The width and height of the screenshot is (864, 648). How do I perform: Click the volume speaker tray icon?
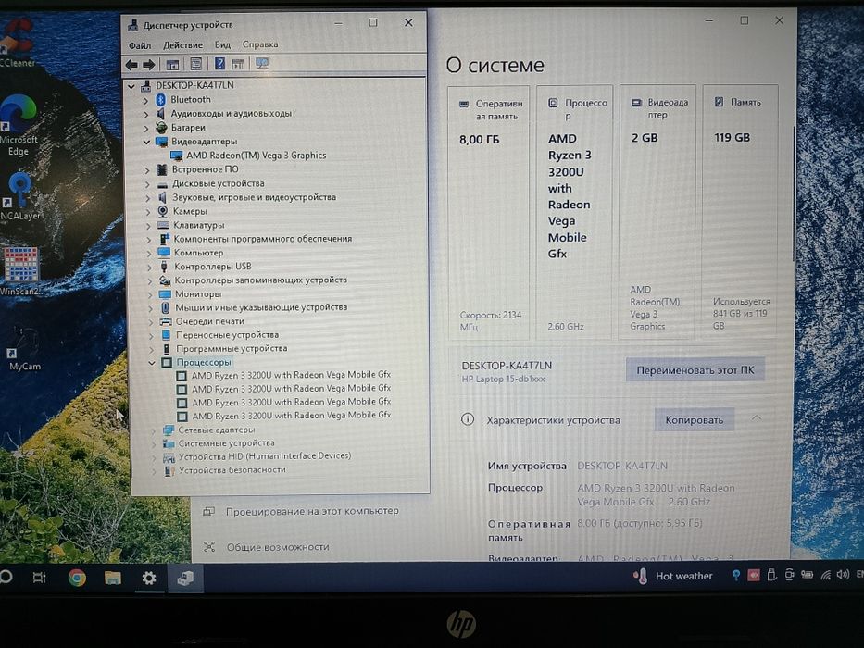point(843,575)
